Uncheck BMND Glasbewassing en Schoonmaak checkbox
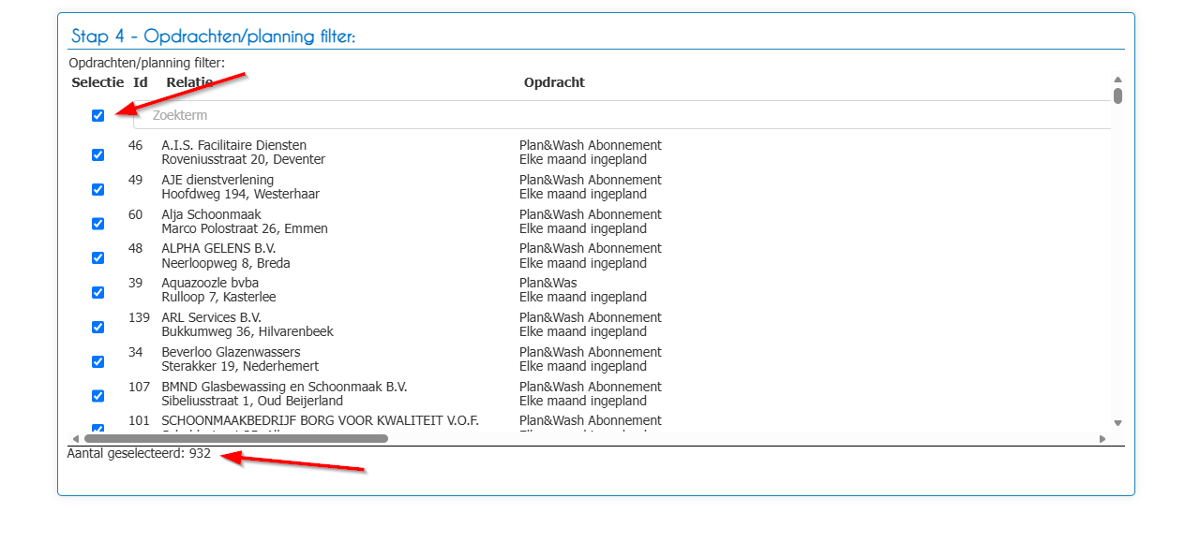Image resolution: width=1185 pixels, height=542 pixels. point(97,396)
